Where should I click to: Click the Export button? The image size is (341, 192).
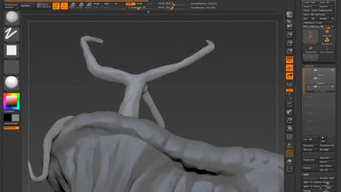tap(327, 6)
